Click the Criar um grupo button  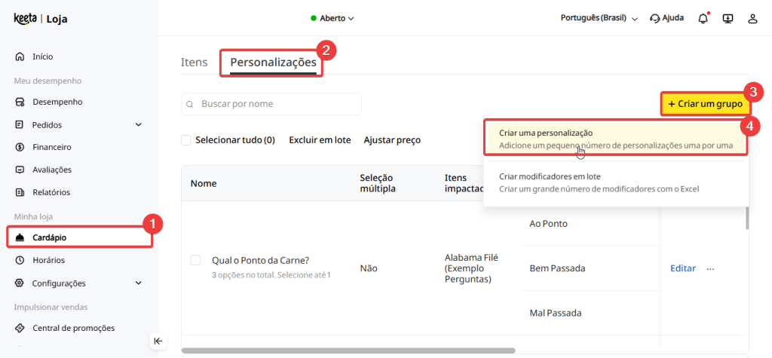point(704,103)
